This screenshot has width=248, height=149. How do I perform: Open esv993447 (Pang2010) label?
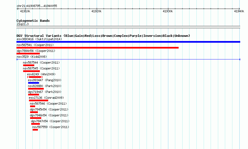(45, 80)
